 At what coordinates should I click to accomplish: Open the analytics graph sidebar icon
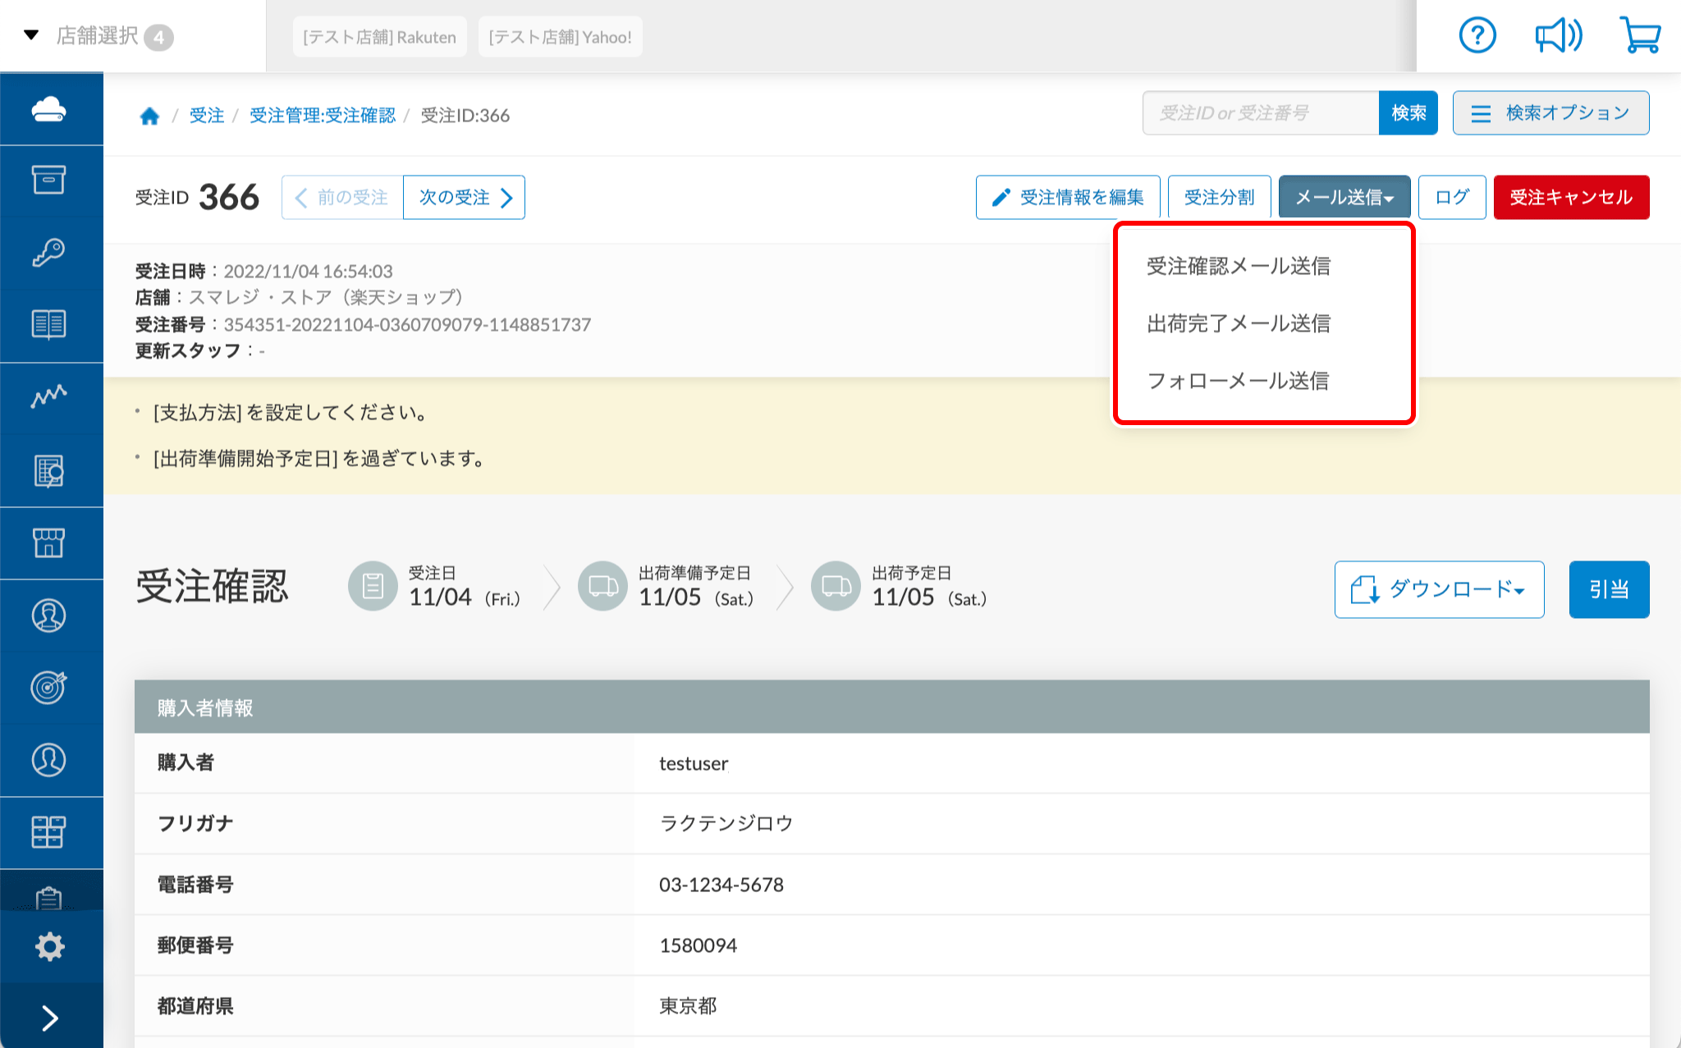click(x=49, y=397)
